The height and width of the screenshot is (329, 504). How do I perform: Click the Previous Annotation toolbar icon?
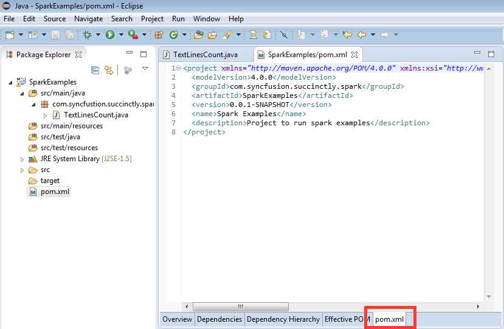pos(324,35)
